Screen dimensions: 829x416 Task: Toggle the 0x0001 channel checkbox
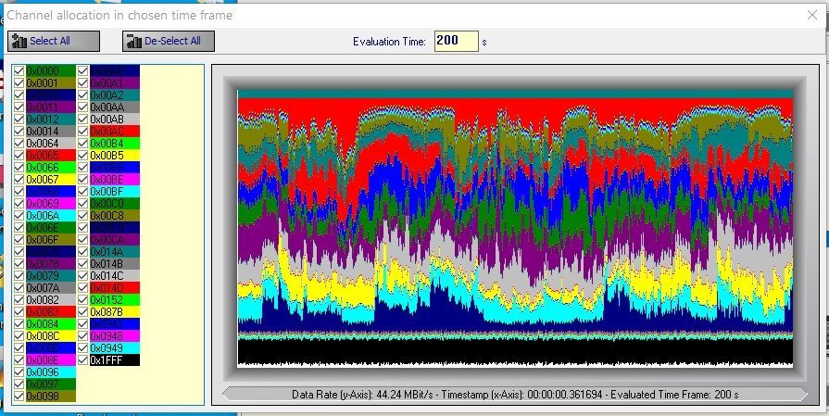pos(19,83)
